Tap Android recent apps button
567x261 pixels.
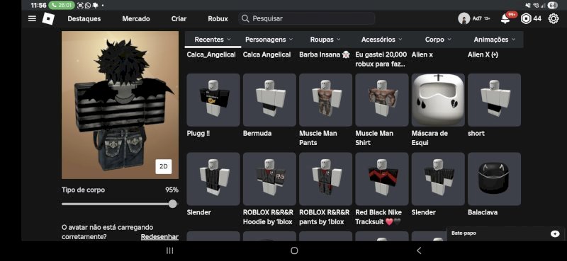pos(169,250)
